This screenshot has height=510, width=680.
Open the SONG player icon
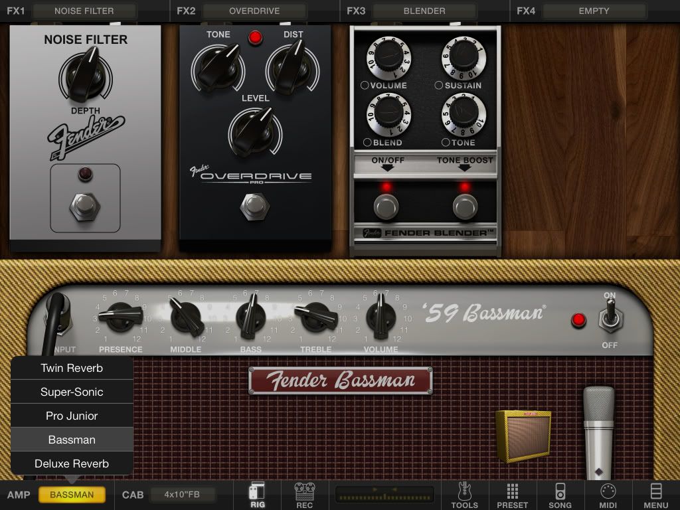pos(560,495)
